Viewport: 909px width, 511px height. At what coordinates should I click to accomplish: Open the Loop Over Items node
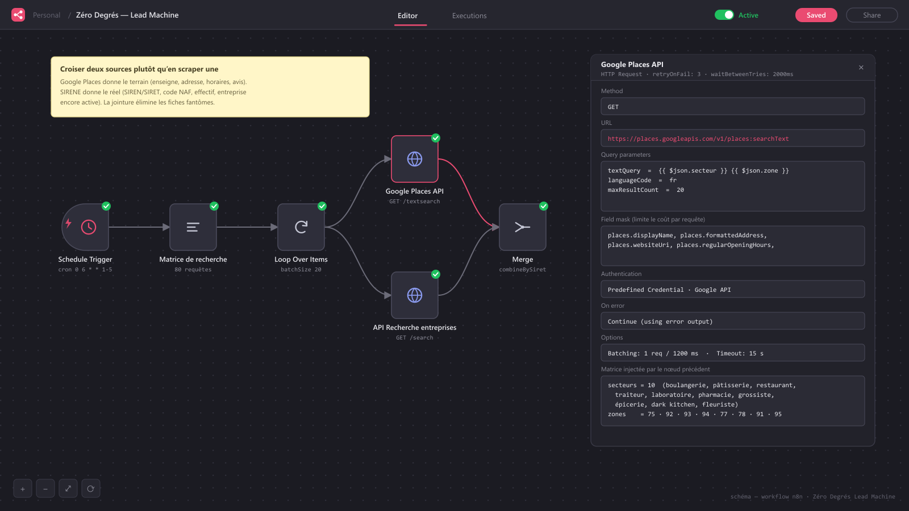(x=301, y=227)
